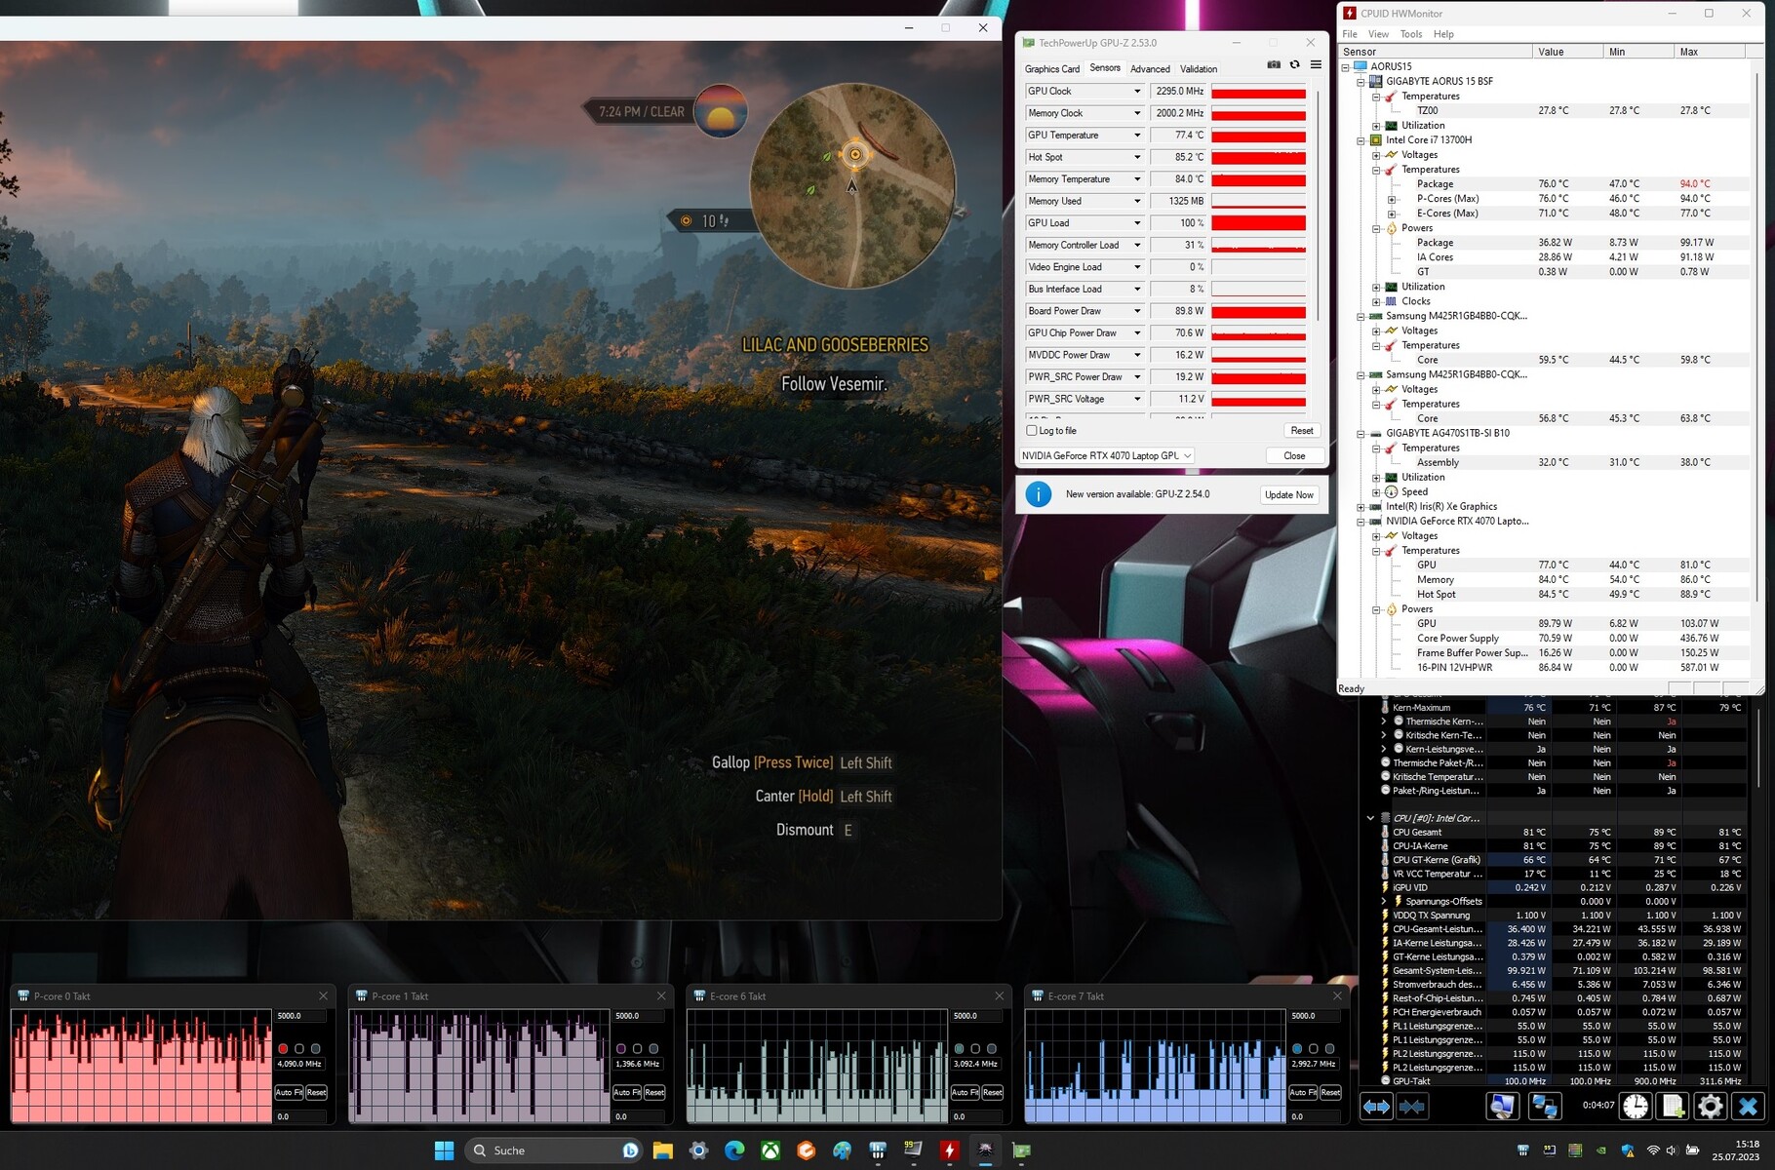
Task: Open Paint app from the taskbar
Action: point(842,1150)
